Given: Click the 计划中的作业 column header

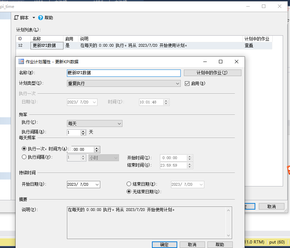Looking at the screenshot, I should [257, 39].
